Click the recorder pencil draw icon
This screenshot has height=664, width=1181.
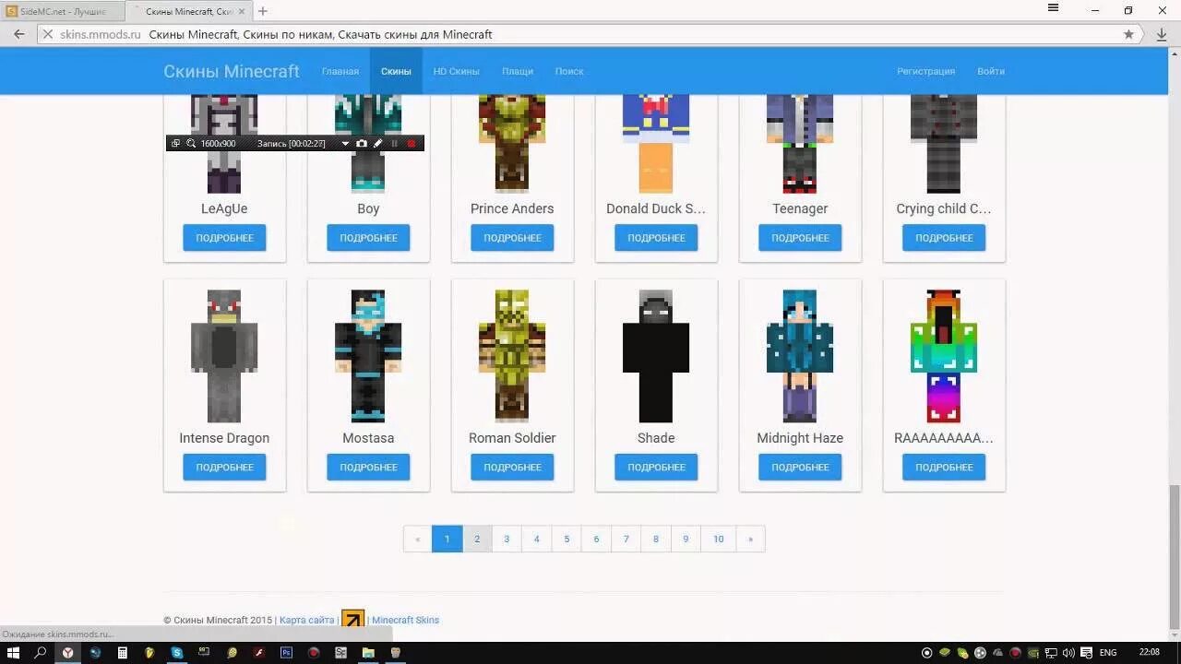tap(377, 143)
